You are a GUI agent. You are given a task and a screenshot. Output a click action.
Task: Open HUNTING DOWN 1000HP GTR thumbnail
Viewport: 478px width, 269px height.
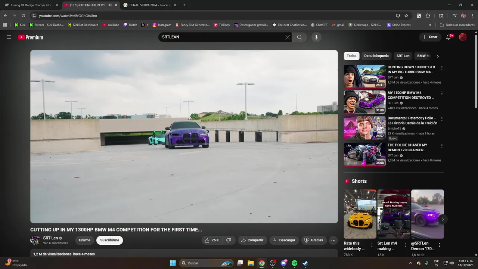click(364, 76)
